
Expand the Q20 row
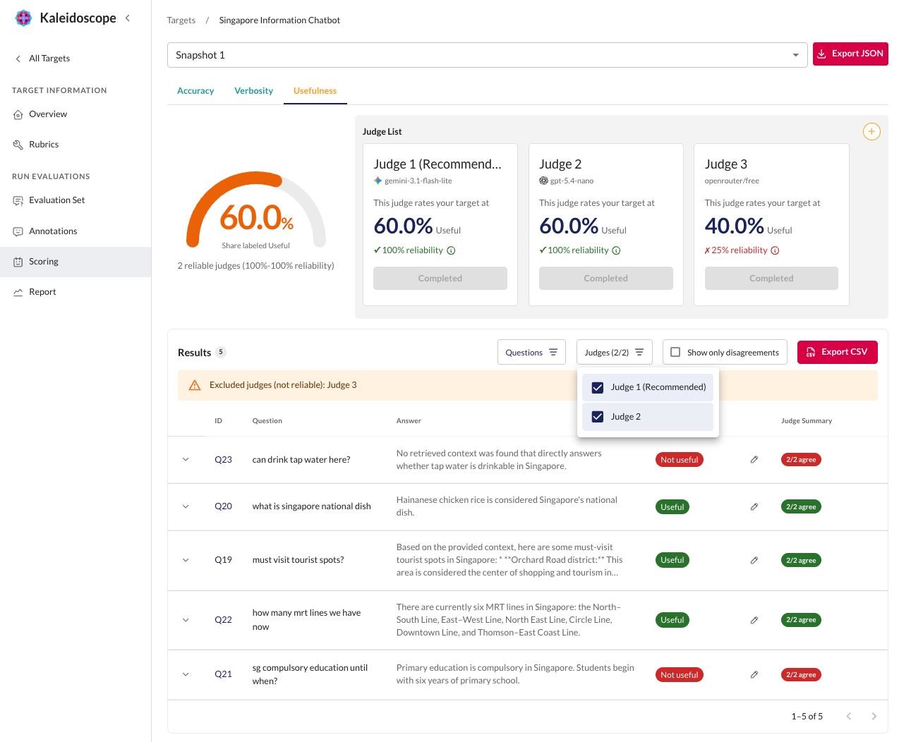(186, 506)
